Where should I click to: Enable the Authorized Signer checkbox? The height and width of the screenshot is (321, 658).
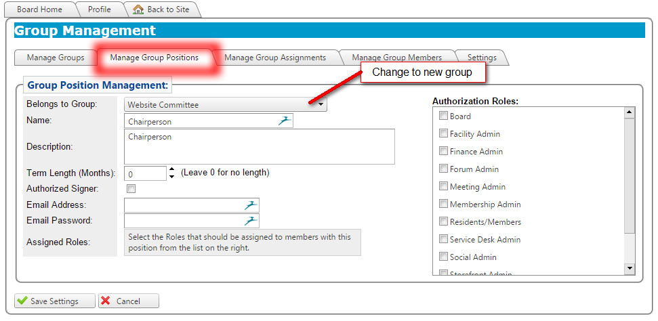click(131, 189)
